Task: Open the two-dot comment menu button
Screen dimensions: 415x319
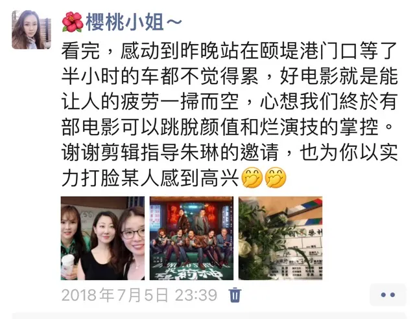Action: pyautogui.click(x=388, y=294)
